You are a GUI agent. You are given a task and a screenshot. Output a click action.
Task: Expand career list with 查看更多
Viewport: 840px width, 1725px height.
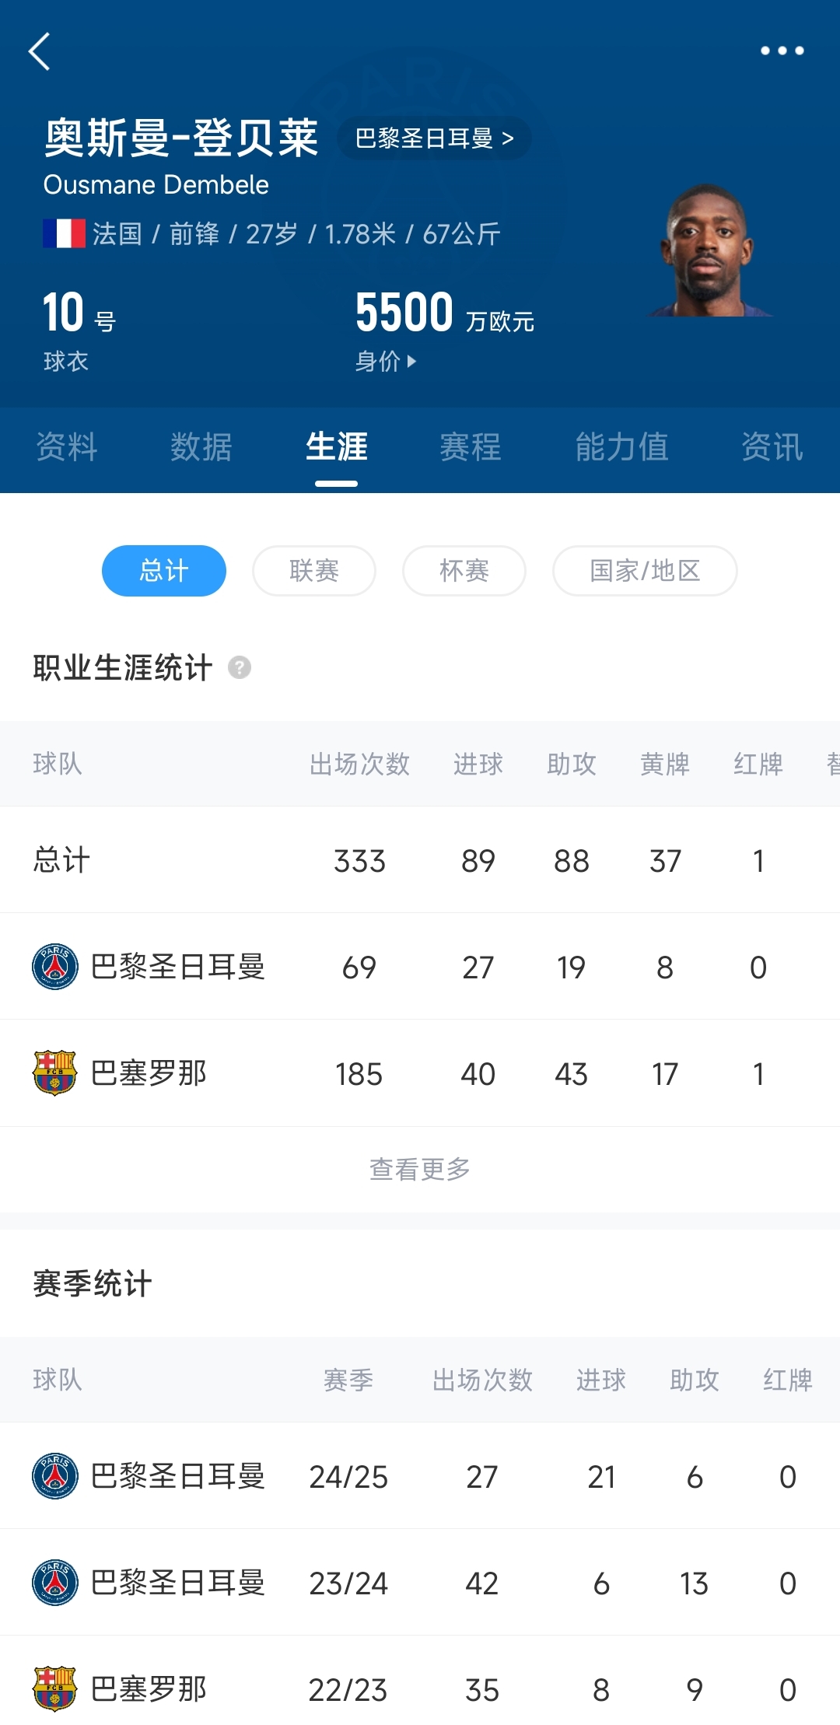(x=420, y=1169)
